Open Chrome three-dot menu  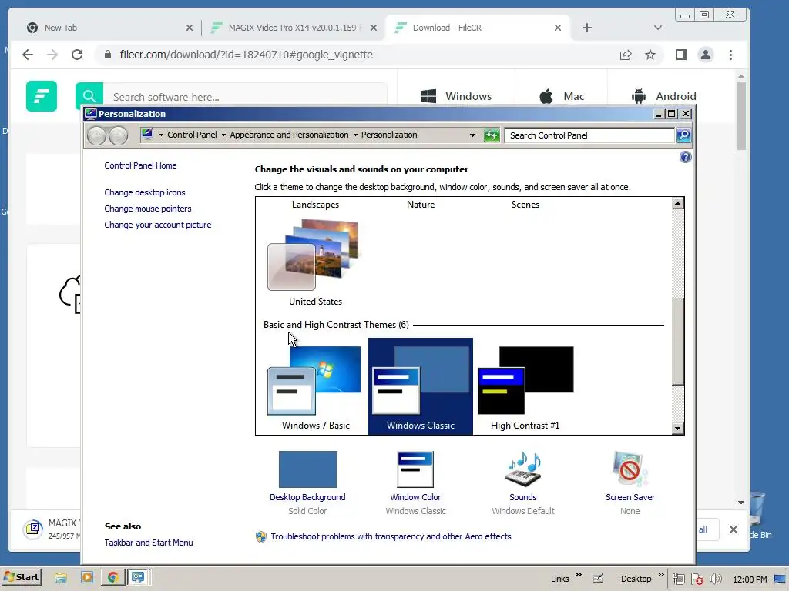point(730,55)
